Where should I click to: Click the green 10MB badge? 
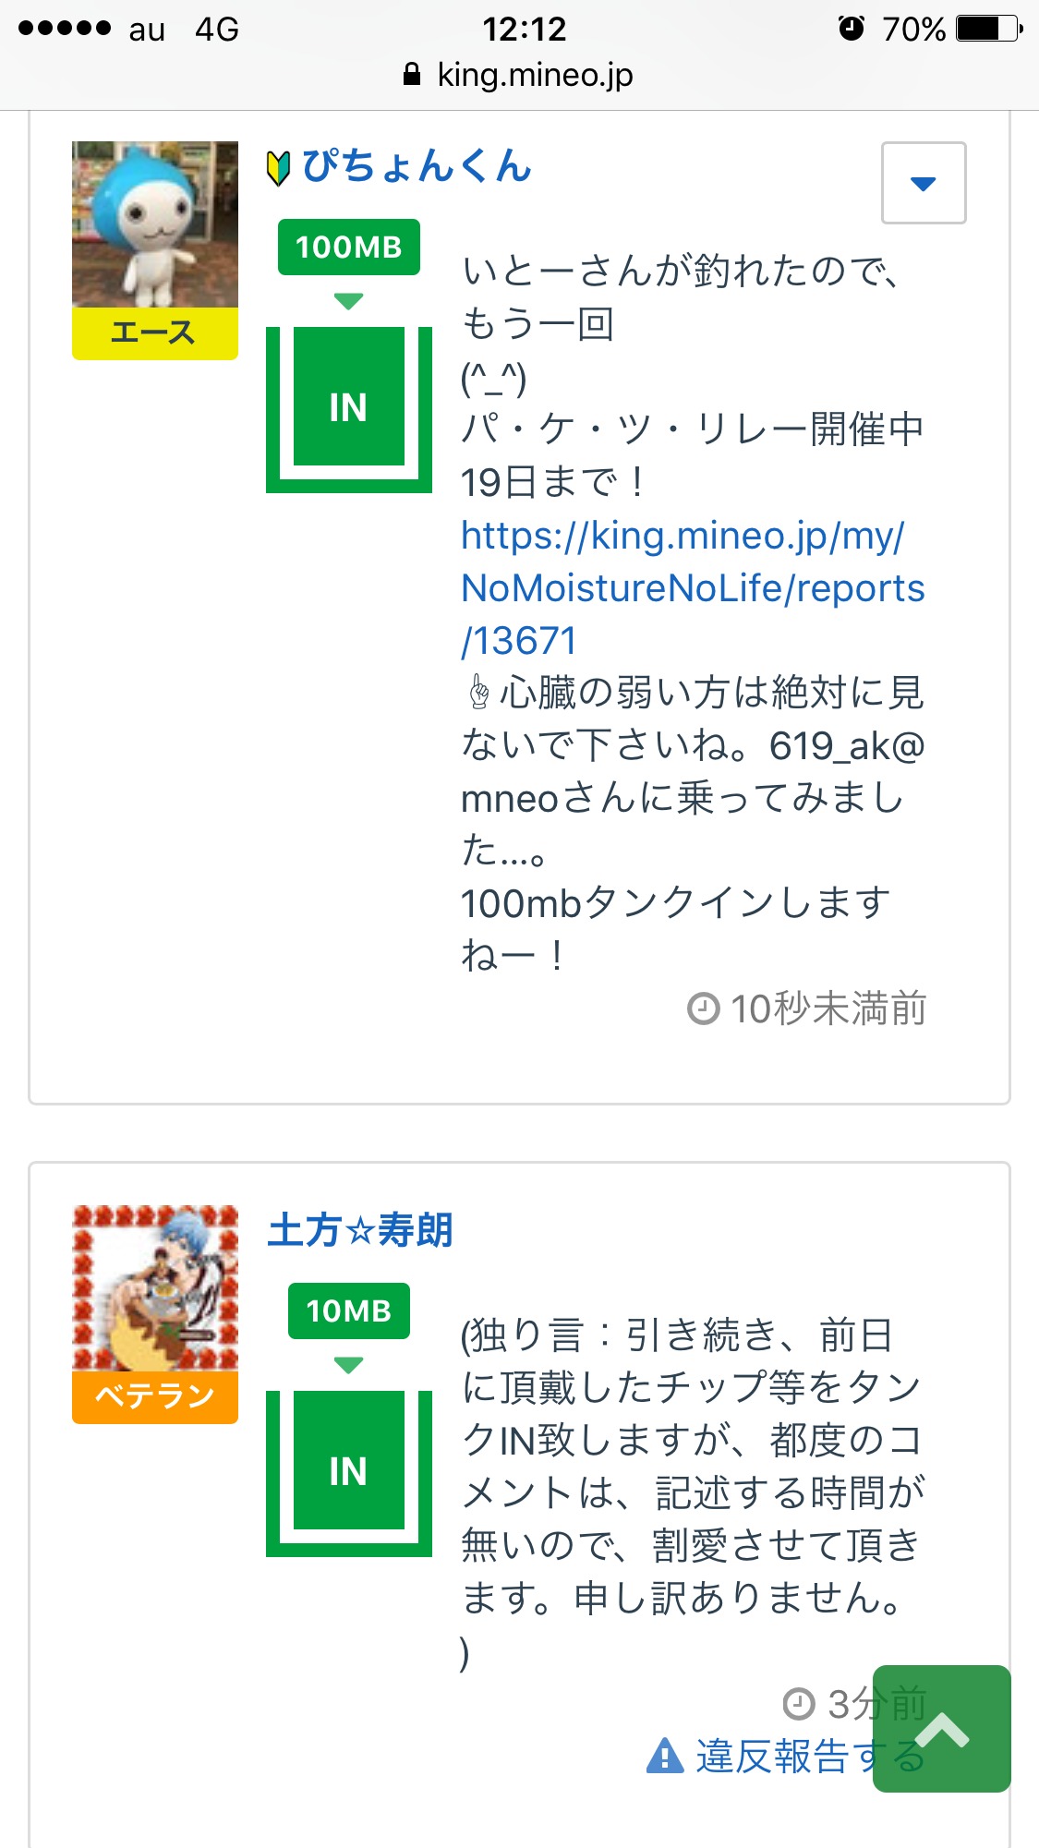click(x=348, y=1311)
